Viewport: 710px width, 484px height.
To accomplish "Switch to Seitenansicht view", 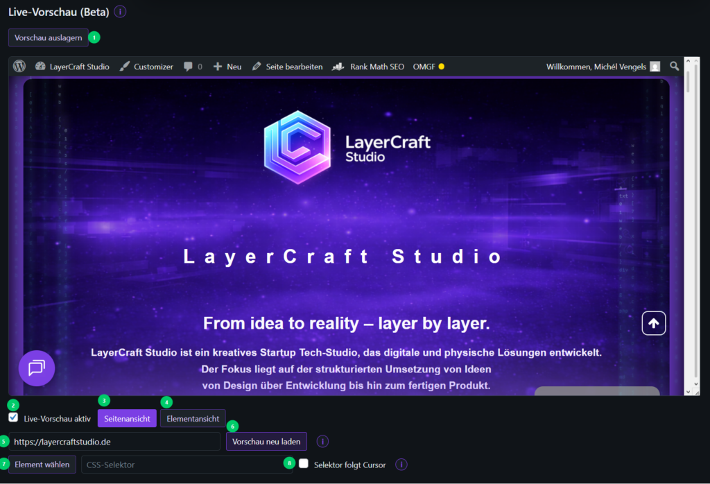I will (x=128, y=419).
